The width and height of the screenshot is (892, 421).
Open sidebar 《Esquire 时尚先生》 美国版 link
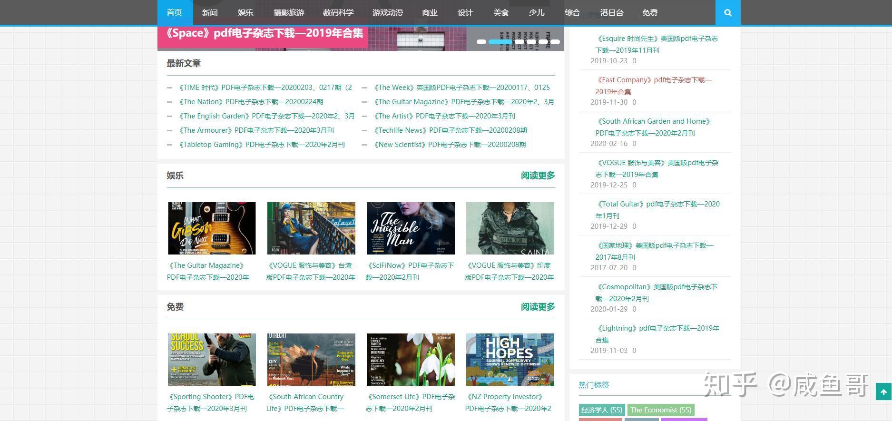(657, 44)
